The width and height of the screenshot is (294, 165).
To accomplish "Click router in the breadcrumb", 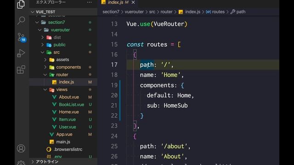I will coord(166,12).
